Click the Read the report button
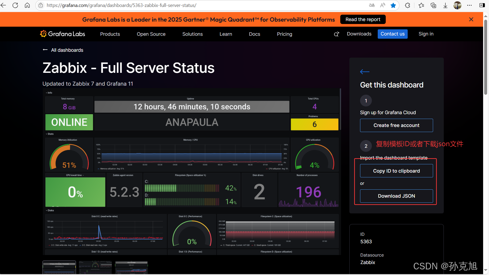Image resolution: width=489 pixels, height=275 pixels. [x=363, y=19]
